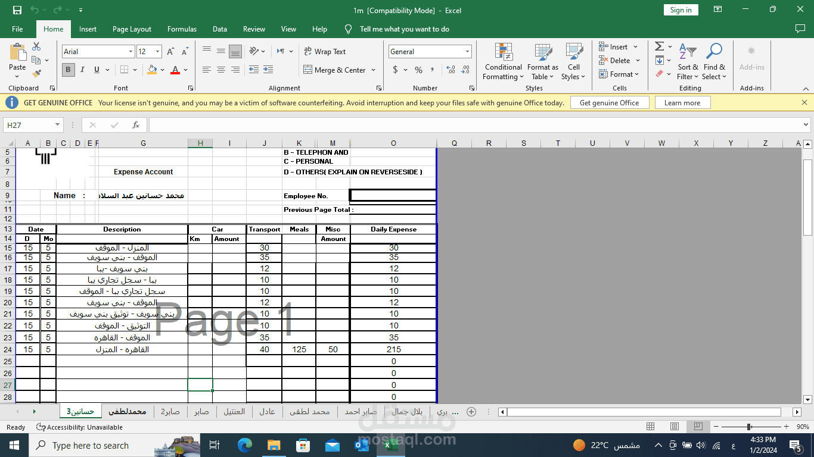Click the Orientation angled text icon
Screen dimensions: 814x457
tap(254, 51)
